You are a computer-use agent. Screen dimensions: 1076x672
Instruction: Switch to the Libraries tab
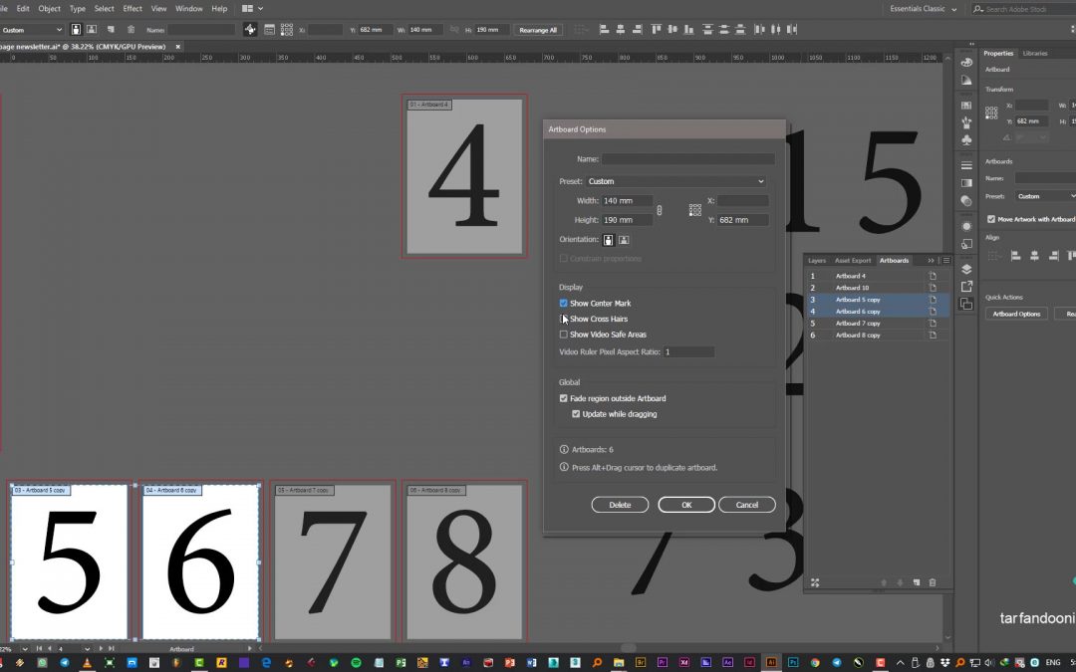[1035, 54]
